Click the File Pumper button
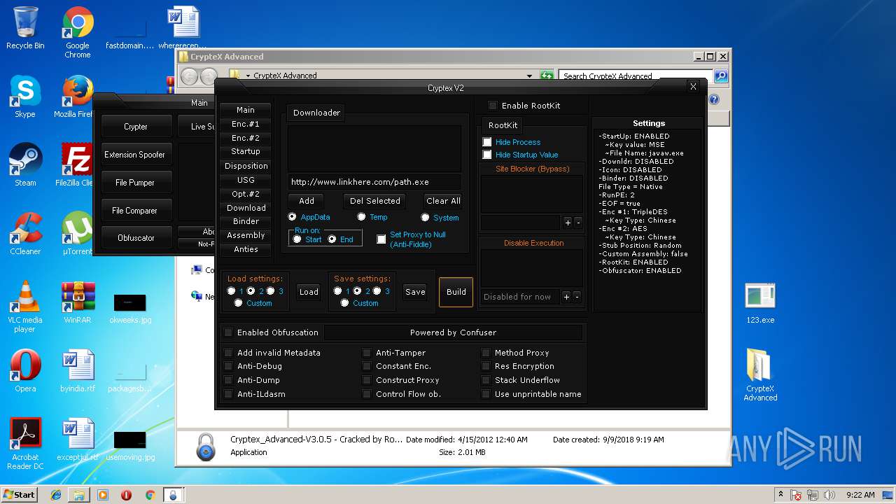The width and height of the screenshot is (896, 504). 136,183
